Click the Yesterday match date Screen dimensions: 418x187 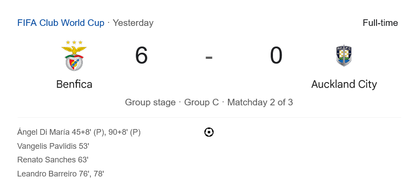[133, 23]
